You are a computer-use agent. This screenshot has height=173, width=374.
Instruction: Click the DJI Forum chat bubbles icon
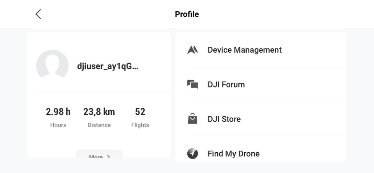[192, 84]
